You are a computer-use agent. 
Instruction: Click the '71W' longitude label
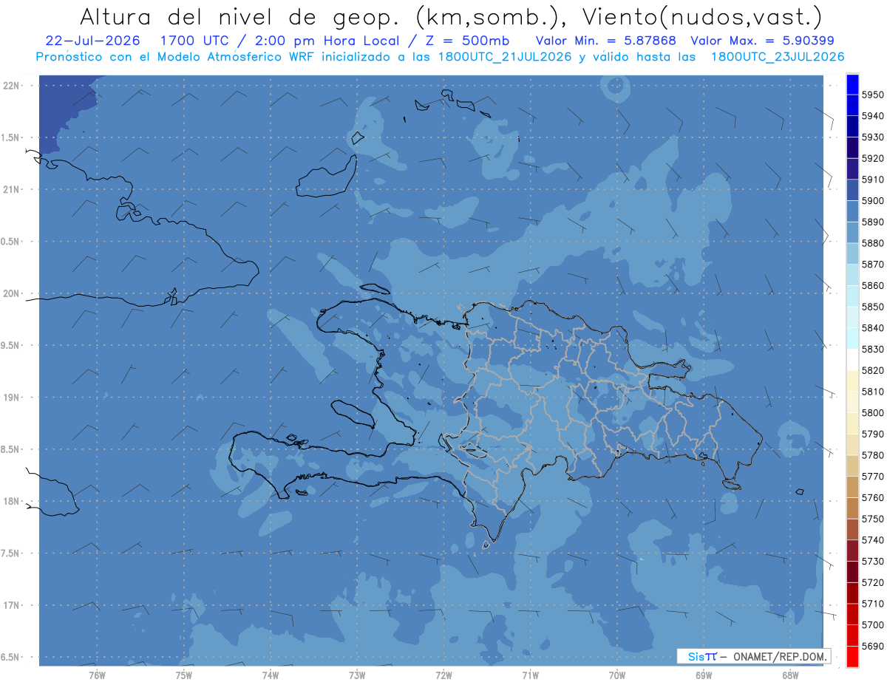pos(530,675)
